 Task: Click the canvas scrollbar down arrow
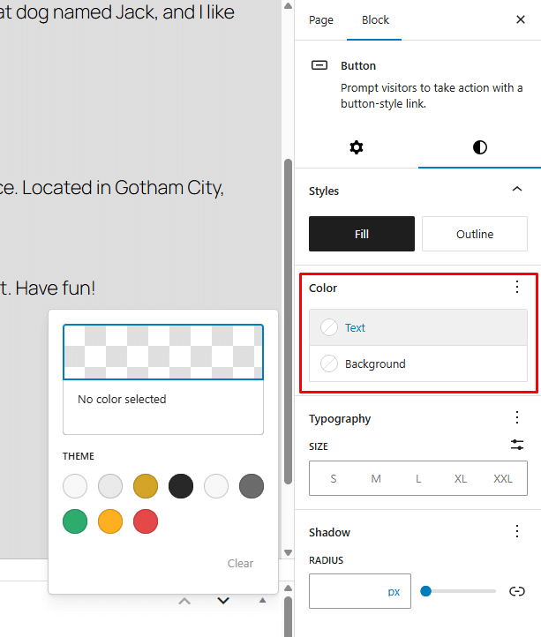coord(289,552)
